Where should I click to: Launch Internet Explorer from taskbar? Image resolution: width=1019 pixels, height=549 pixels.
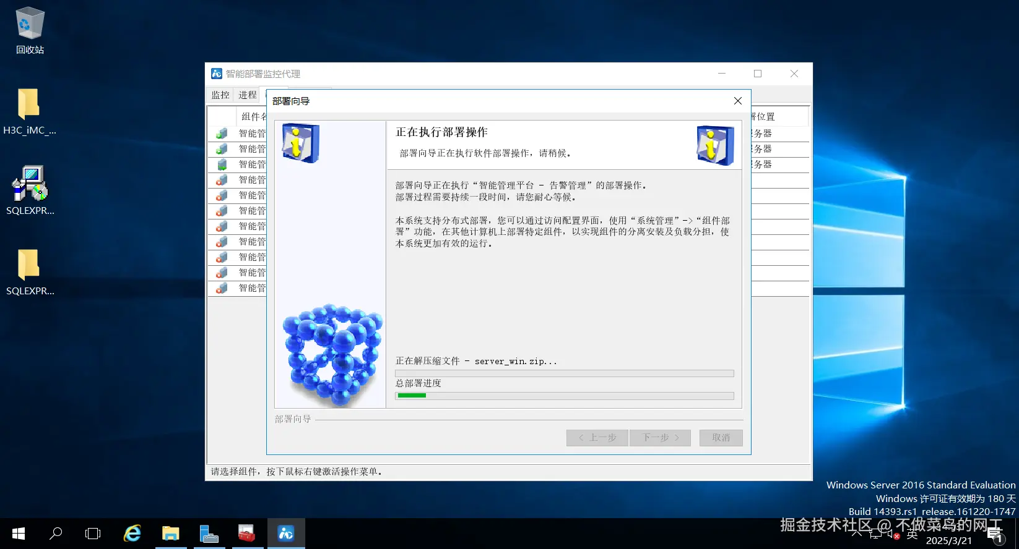pyautogui.click(x=132, y=534)
